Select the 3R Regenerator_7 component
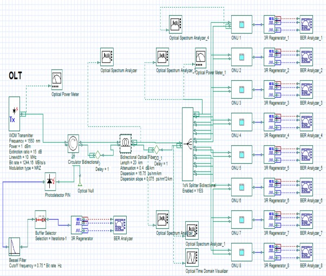Image resolution: width=326 pixels, height=276 pixels. (271, 217)
